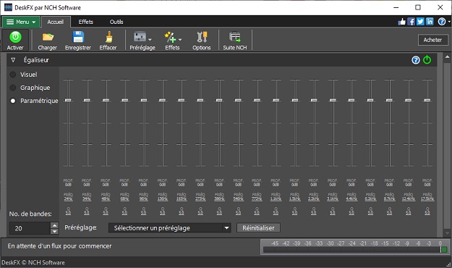Toggle the Égaliseur green power button
452x268 pixels.
coord(427,60)
